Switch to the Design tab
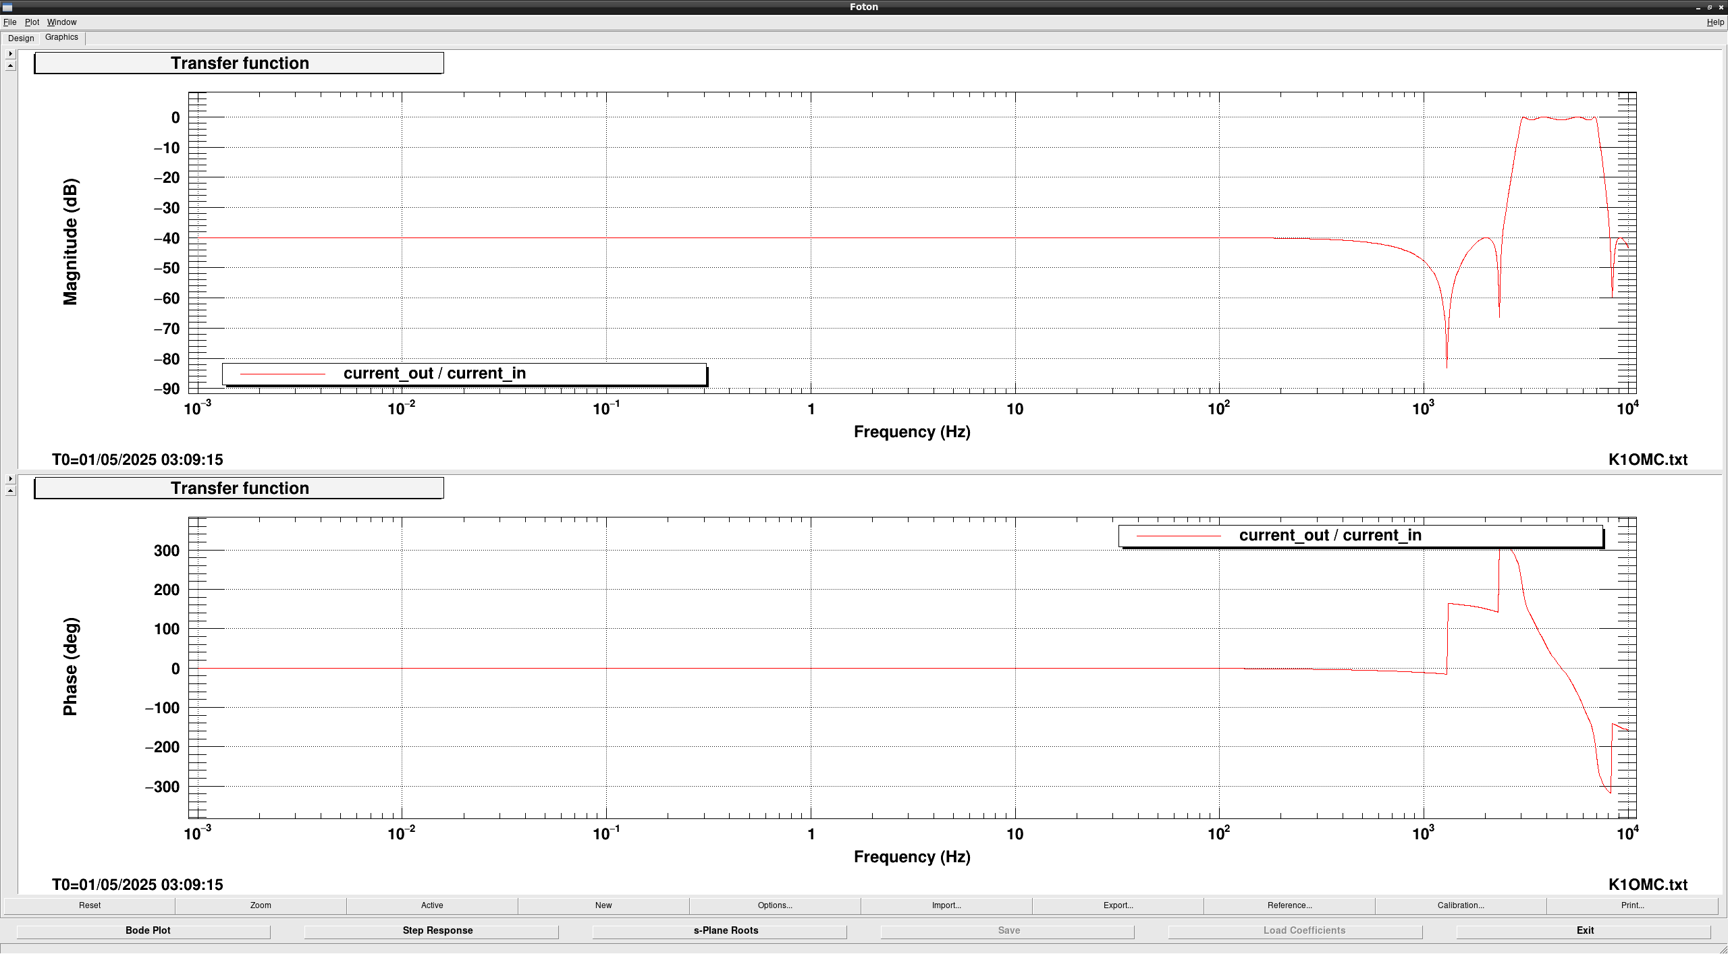This screenshot has width=1728, height=954. 21,38
